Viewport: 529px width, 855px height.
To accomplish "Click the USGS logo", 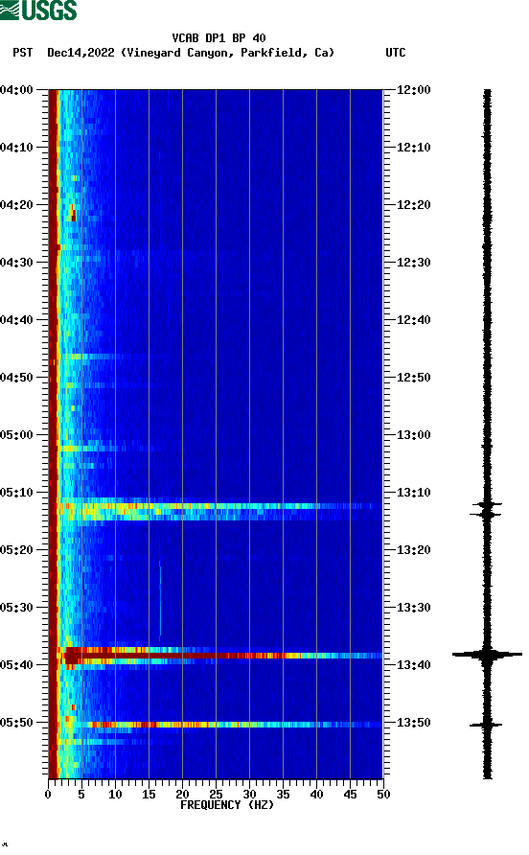I will tap(38, 10).
